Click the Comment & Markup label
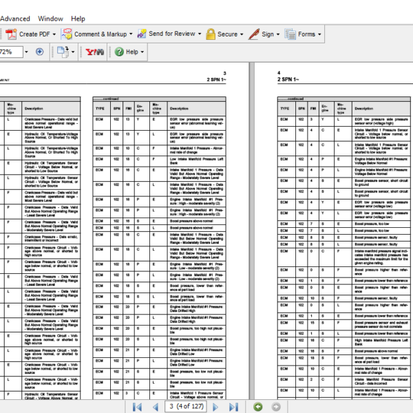Screen dimensions: 413x413 coord(100,34)
